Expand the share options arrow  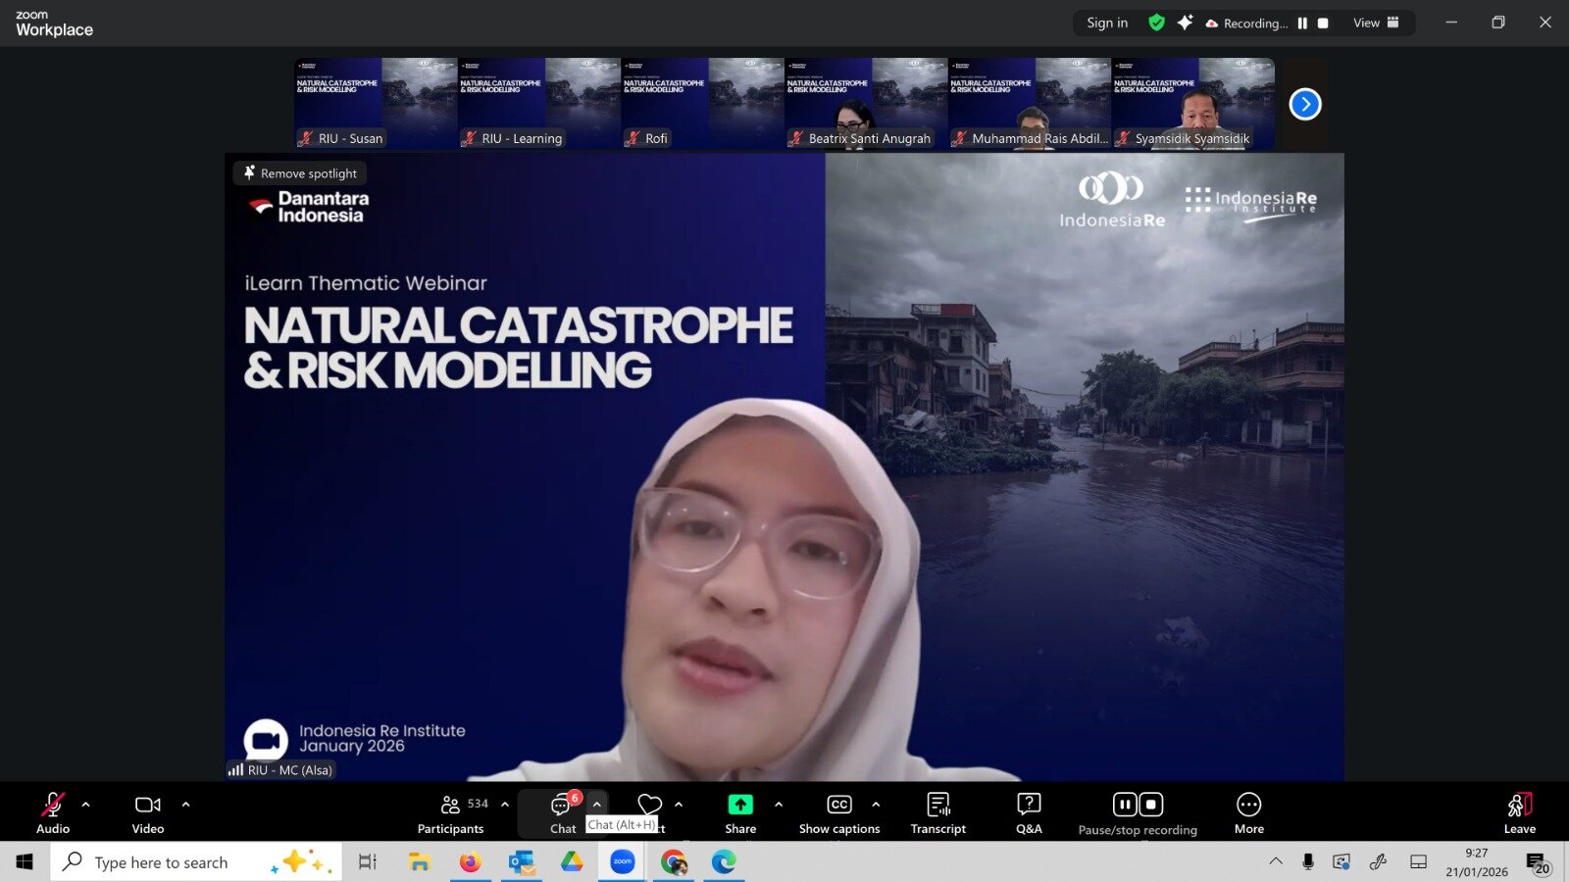click(x=779, y=805)
